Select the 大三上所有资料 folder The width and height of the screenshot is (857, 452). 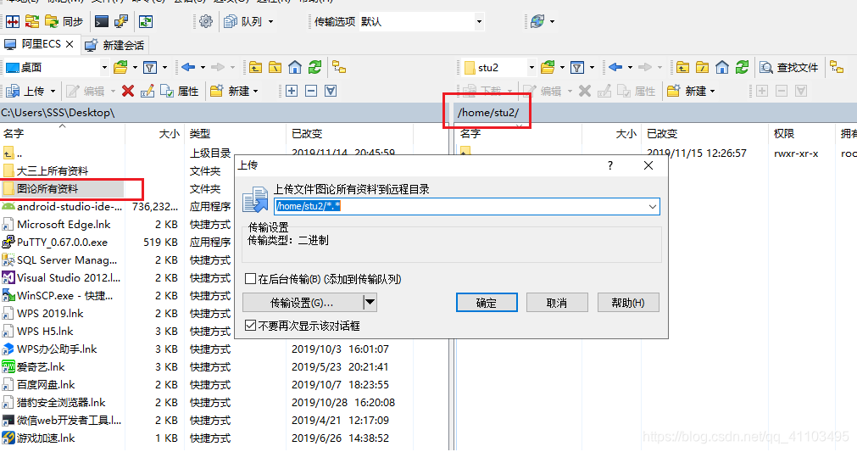coord(53,171)
